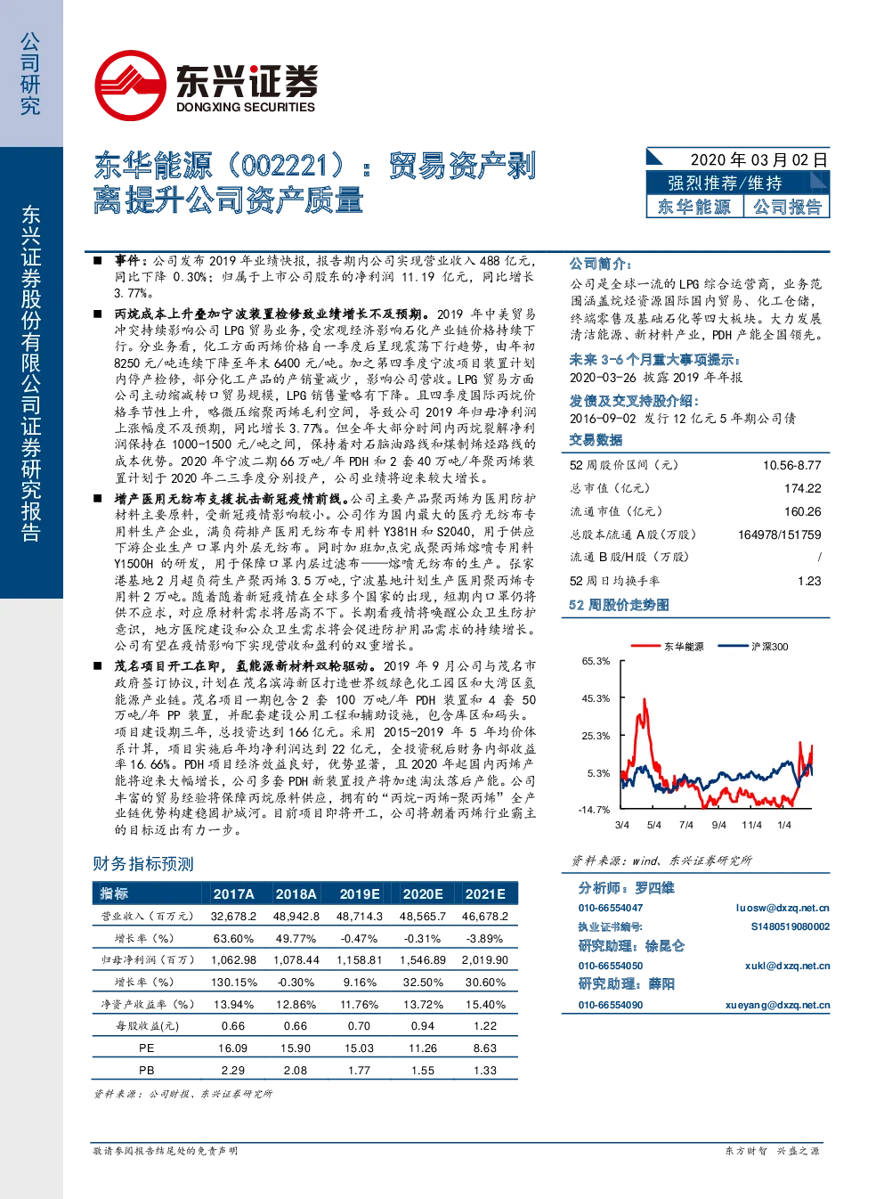Click the 营业收入 2018A value 48,942.8
Viewport: 884px width, 1199px height.
tap(296, 916)
